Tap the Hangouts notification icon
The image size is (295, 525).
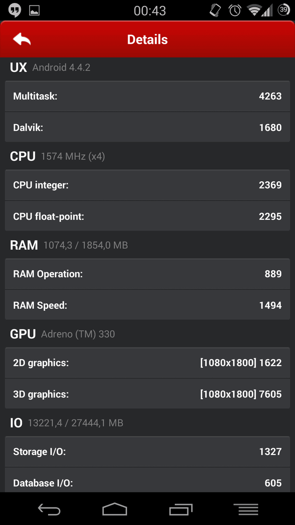(15, 10)
